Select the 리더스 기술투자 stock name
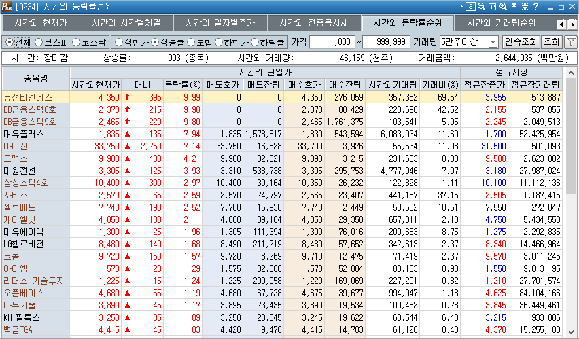579x339 pixels. point(34,281)
